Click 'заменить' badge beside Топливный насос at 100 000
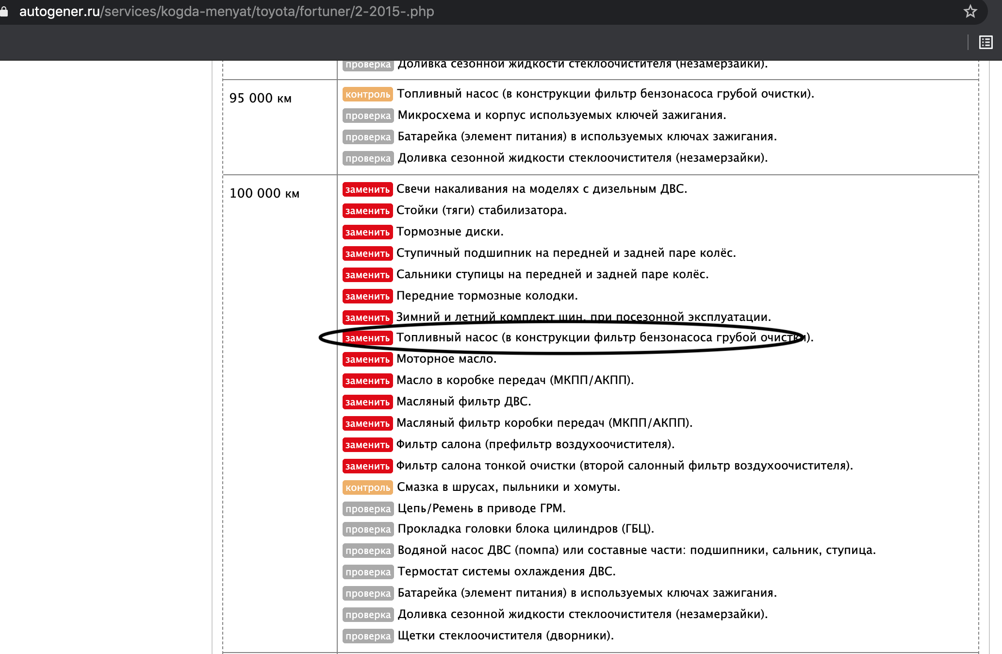Viewport: 1002px width, 654px height. (x=367, y=338)
